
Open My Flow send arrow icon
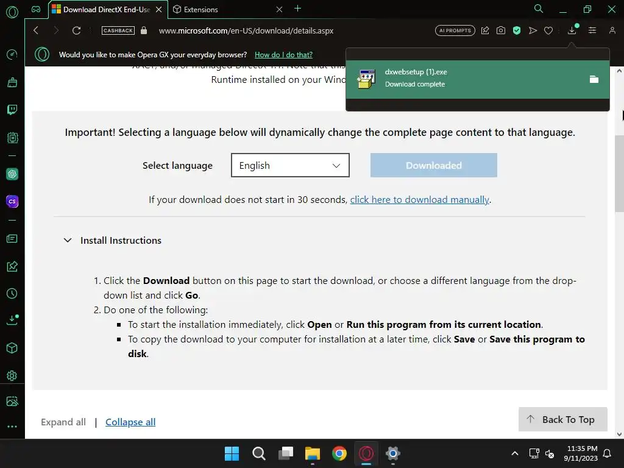point(533,30)
